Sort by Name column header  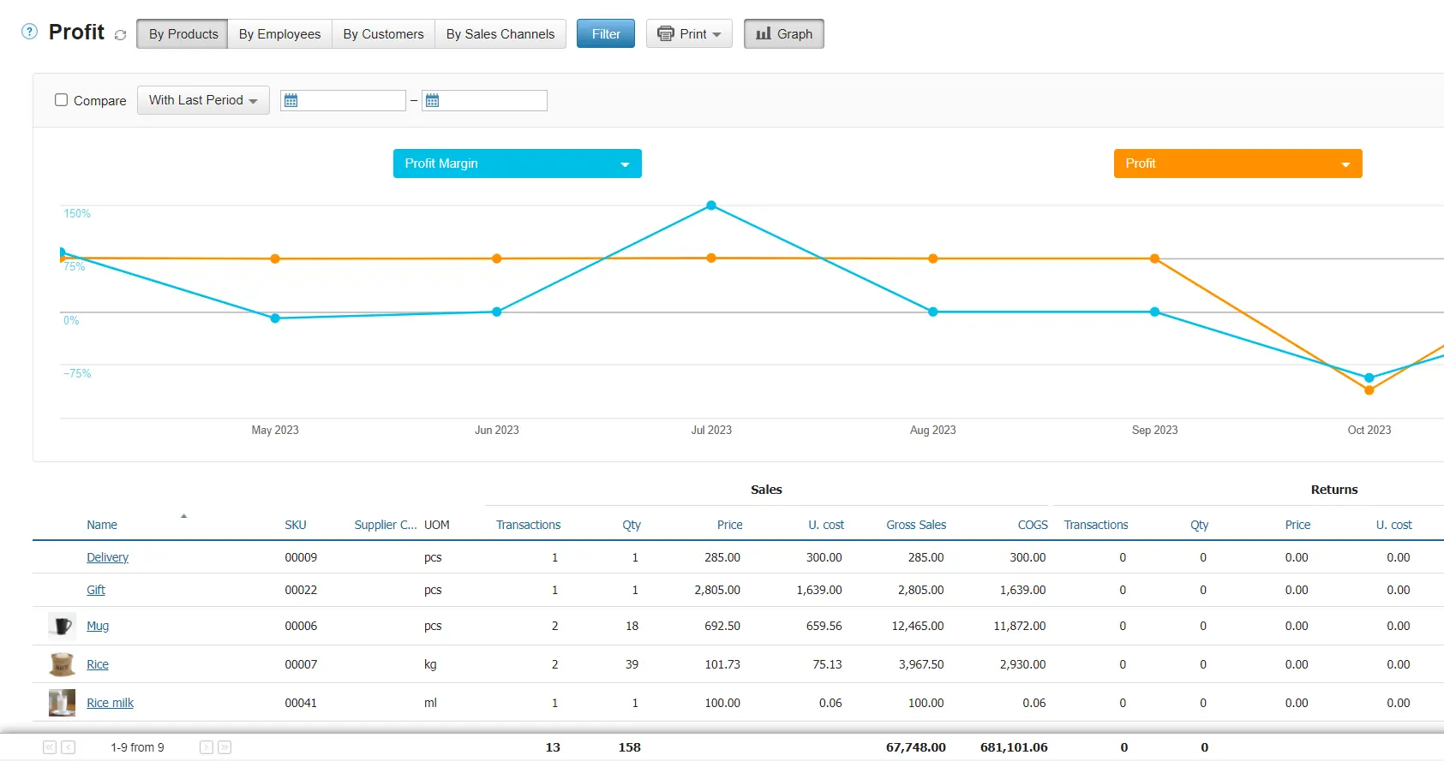102,525
